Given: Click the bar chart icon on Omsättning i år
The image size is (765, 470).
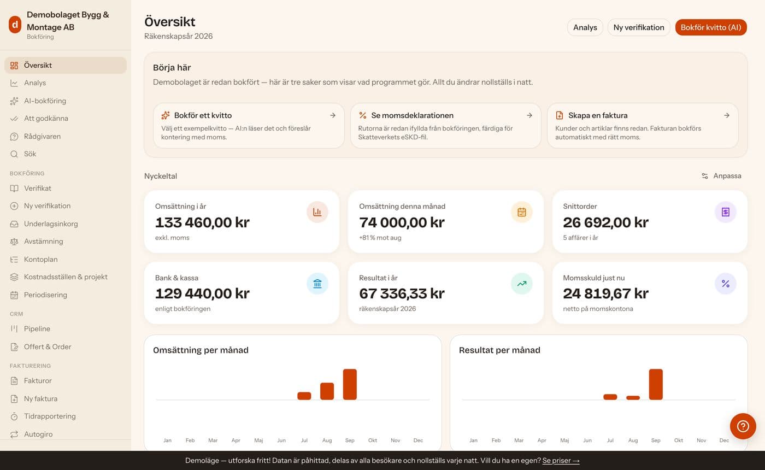Looking at the screenshot, I should click(317, 212).
